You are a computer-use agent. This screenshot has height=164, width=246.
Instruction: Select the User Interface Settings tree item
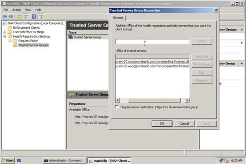(28, 32)
